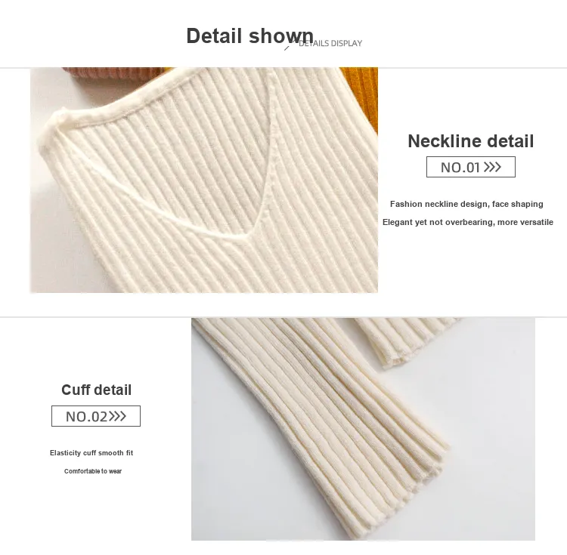
Task: Click the NO.02 triple chevron arrows
Action: [x=117, y=416]
